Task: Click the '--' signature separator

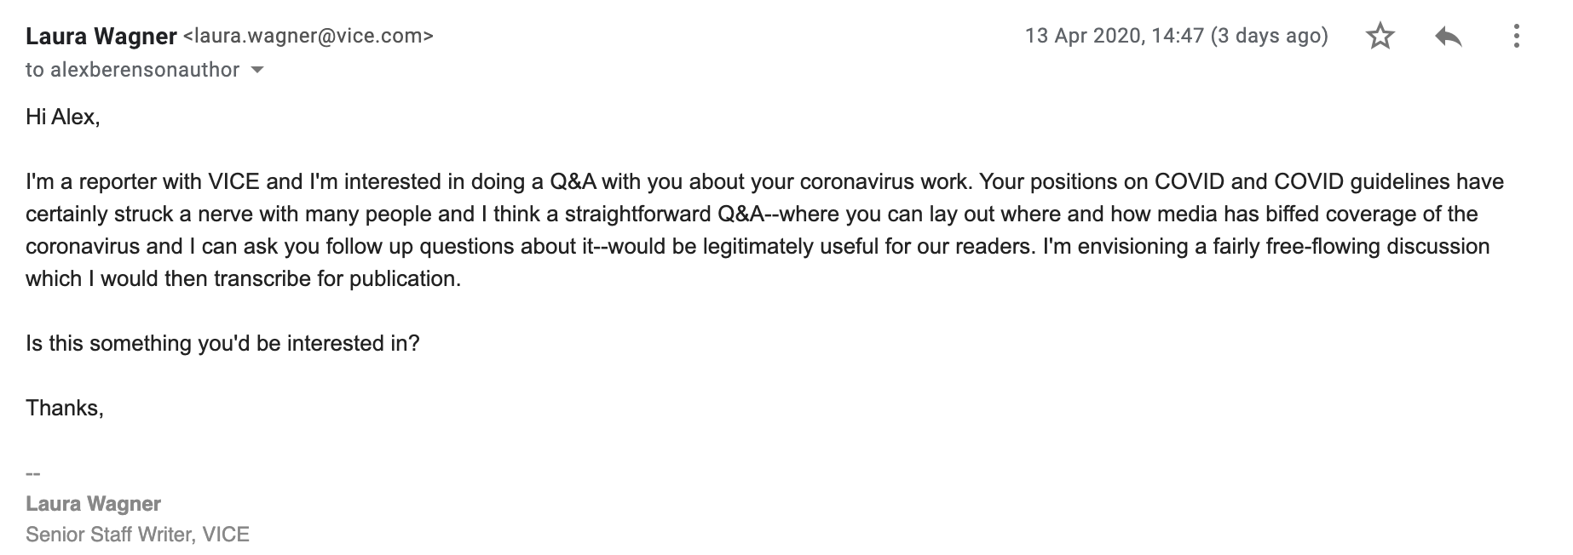Action: tap(33, 472)
